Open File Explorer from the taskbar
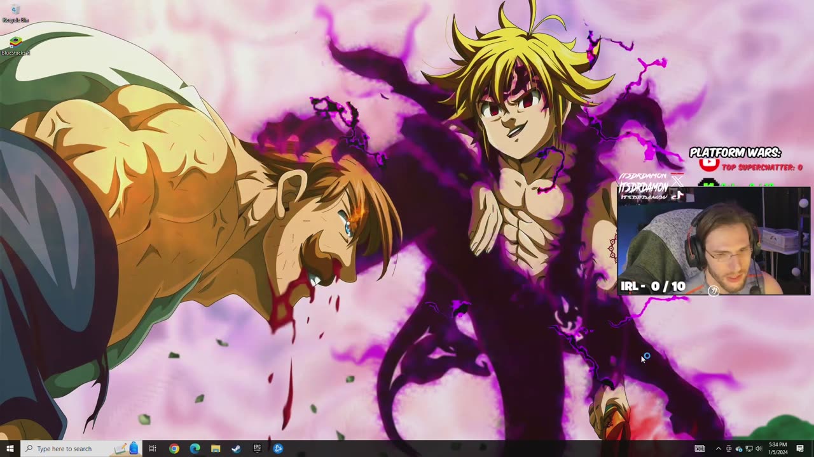This screenshot has height=457, width=814. (216, 449)
